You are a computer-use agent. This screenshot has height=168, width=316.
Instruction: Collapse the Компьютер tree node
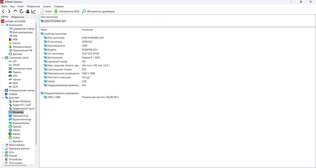pyautogui.click(x=3, y=25)
